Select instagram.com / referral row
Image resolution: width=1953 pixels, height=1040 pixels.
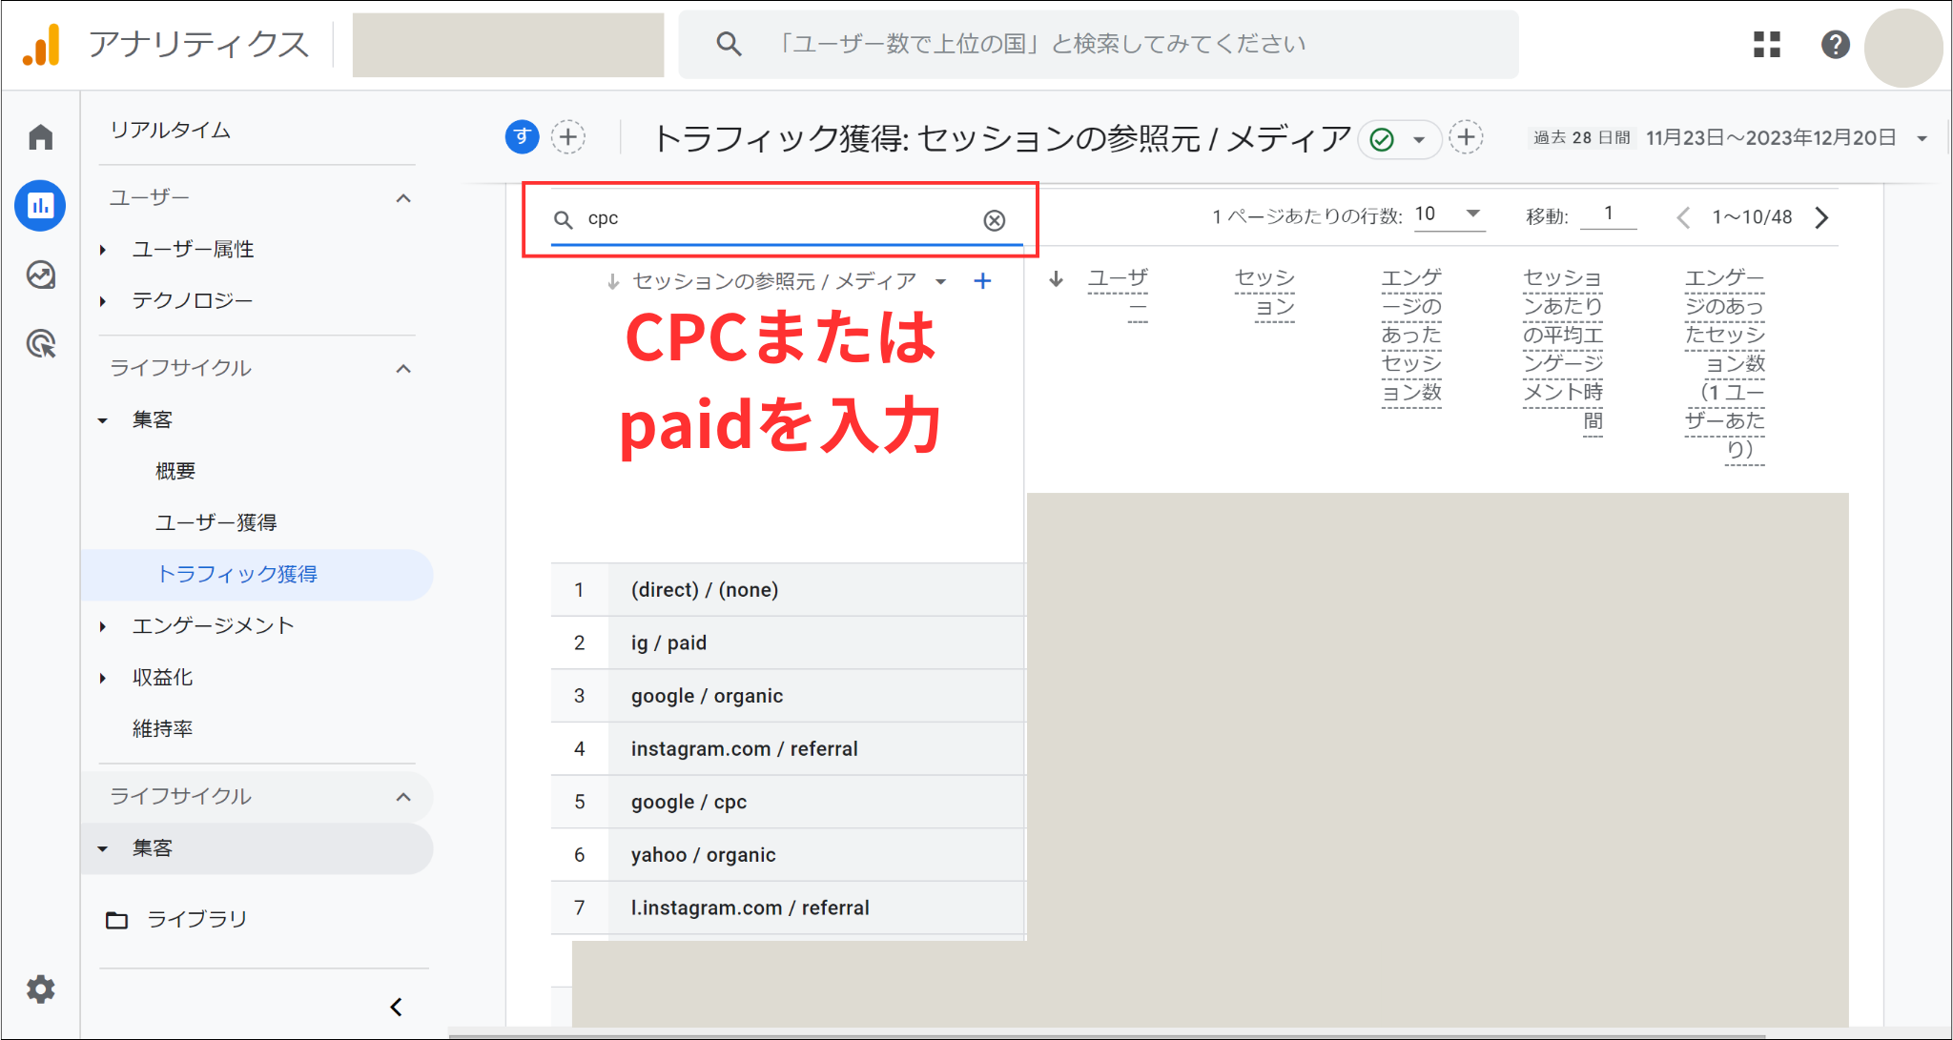click(x=788, y=749)
